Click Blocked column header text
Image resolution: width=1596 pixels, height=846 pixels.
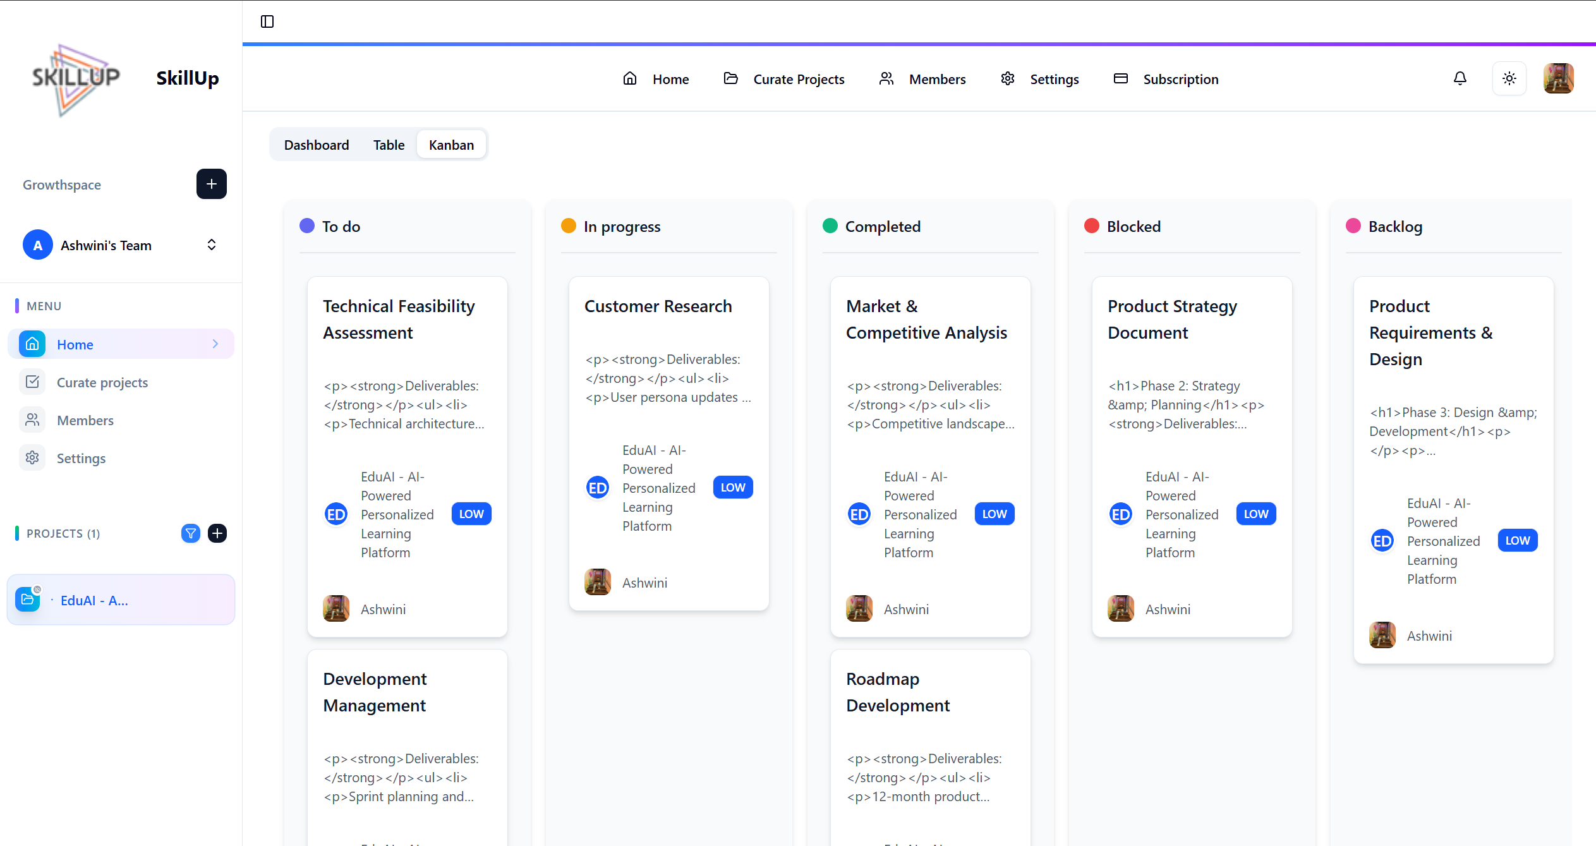click(x=1134, y=226)
